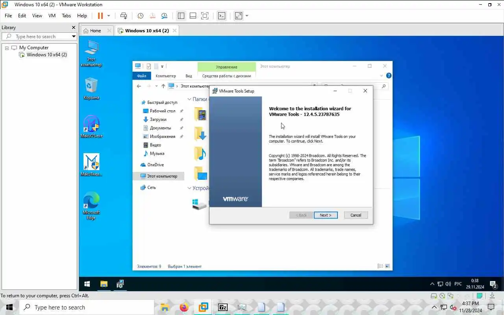Open the power options dropdown next to pause
The image size is (504, 315).
pyautogui.click(x=109, y=16)
